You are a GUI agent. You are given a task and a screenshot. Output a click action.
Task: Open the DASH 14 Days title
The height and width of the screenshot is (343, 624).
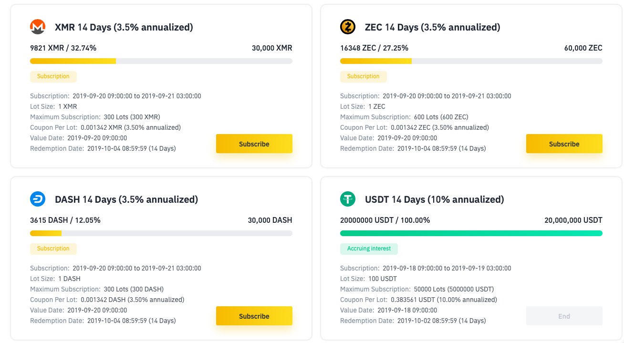[126, 199]
